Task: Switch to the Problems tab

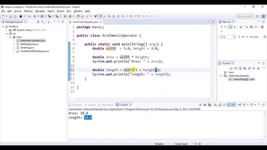Action: [76, 105]
